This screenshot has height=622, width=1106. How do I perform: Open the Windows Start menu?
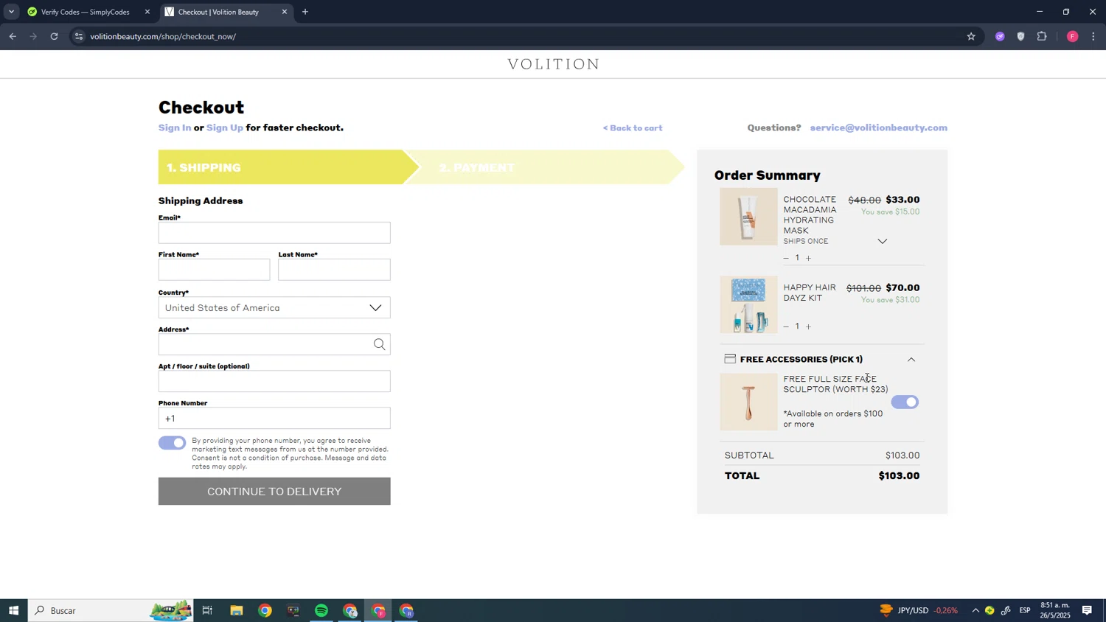(13, 610)
